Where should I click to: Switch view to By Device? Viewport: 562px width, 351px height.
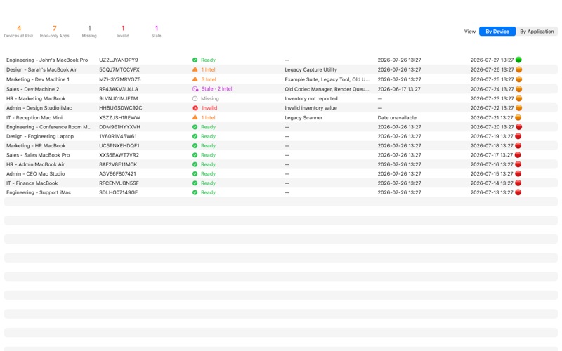click(x=497, y=32)
